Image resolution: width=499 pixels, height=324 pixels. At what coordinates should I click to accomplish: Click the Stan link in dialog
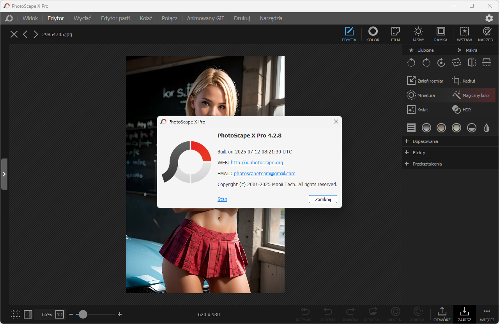point(222,199)
